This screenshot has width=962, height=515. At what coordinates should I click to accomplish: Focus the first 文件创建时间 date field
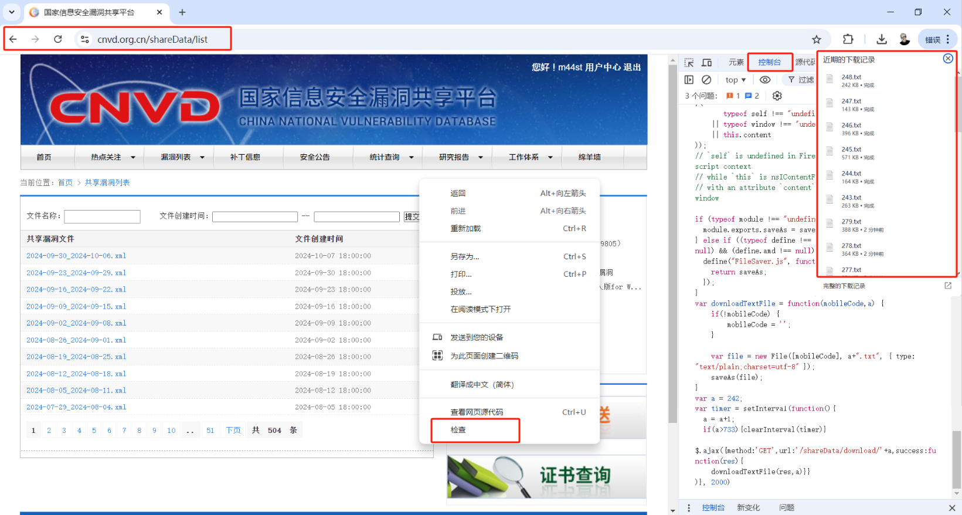click(x=255, y=216)
